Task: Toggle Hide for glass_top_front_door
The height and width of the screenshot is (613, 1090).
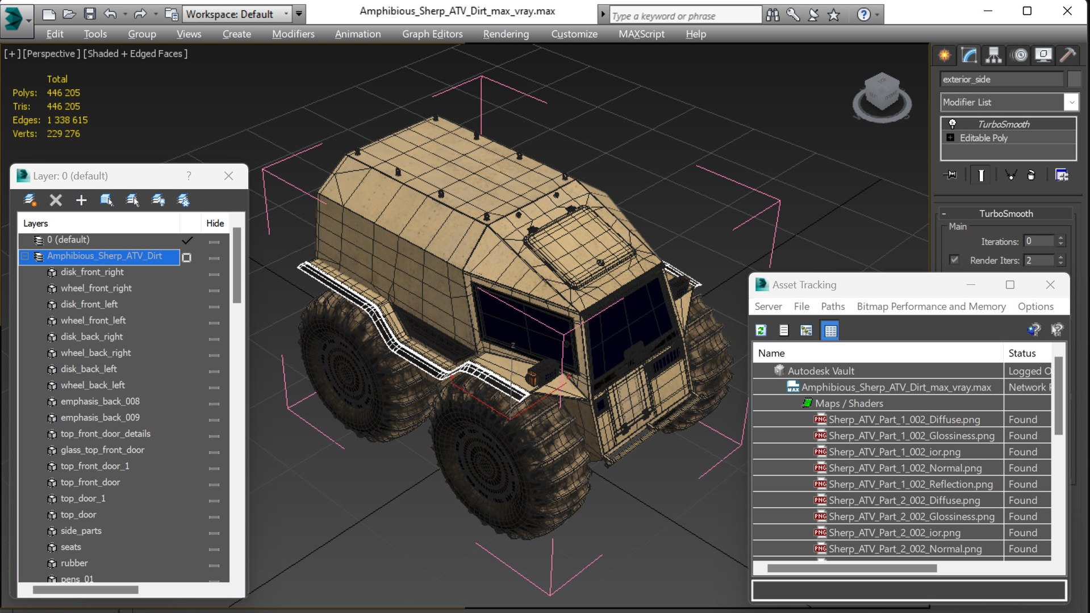Action: pos(214,452)
